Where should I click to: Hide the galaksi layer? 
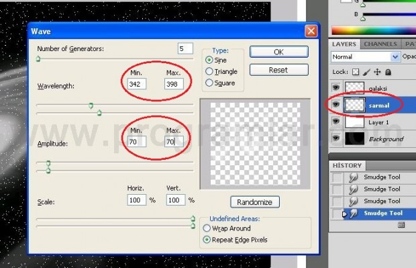tap(336, 87)
